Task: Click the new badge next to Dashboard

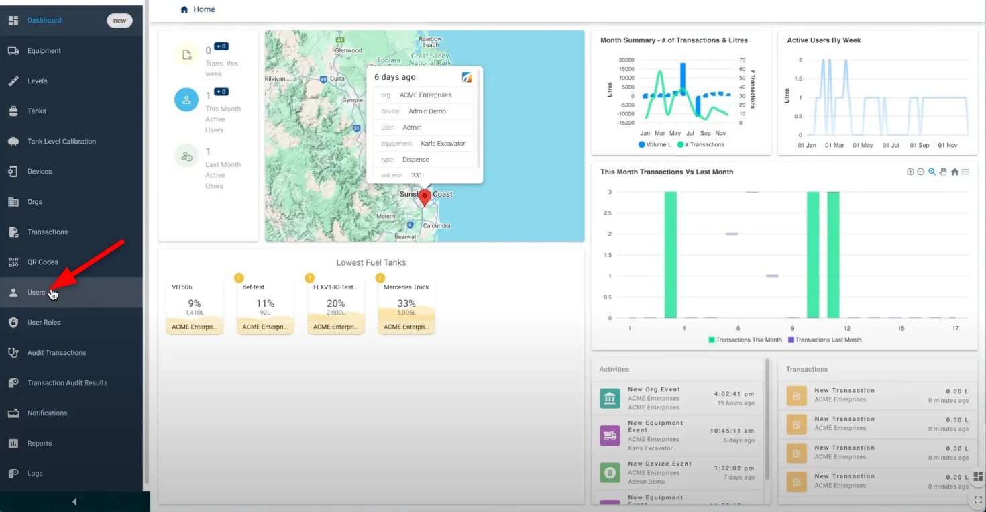Action: tap(119, 21)
